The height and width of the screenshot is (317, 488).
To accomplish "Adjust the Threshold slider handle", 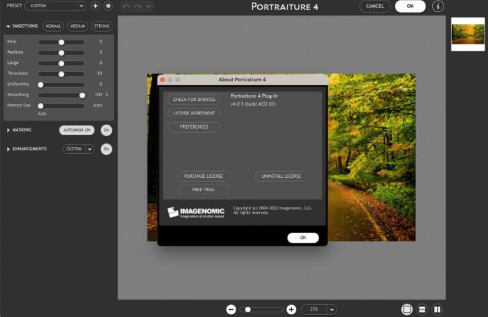I will pos(61,74).
